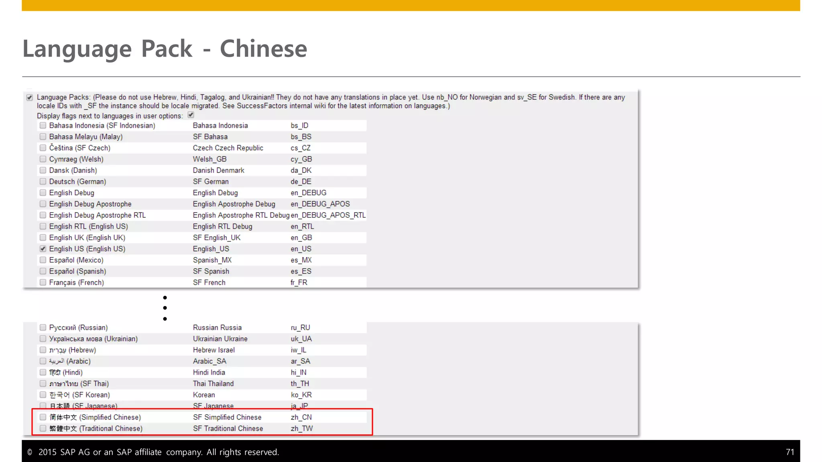Image resolution: width=822 pixels, height=462 pixels.
Task: Tick English Debug Apostrophe checkbox
Action: 43,204
